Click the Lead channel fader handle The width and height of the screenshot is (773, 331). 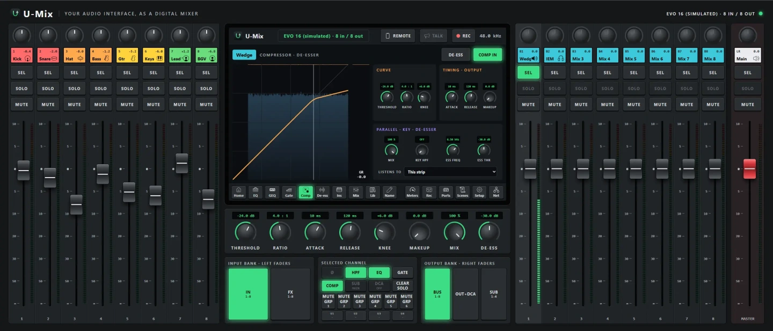pyautogui.click(x=182, y=163)
